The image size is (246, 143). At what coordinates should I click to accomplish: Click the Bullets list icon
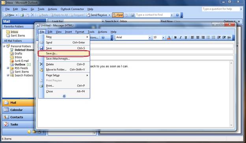pos(208,37)
